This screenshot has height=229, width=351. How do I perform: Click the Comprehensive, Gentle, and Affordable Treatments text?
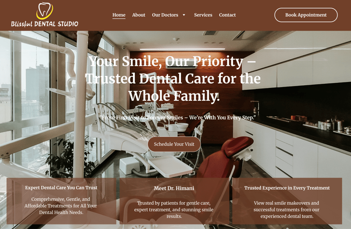[x=61, y=206]
